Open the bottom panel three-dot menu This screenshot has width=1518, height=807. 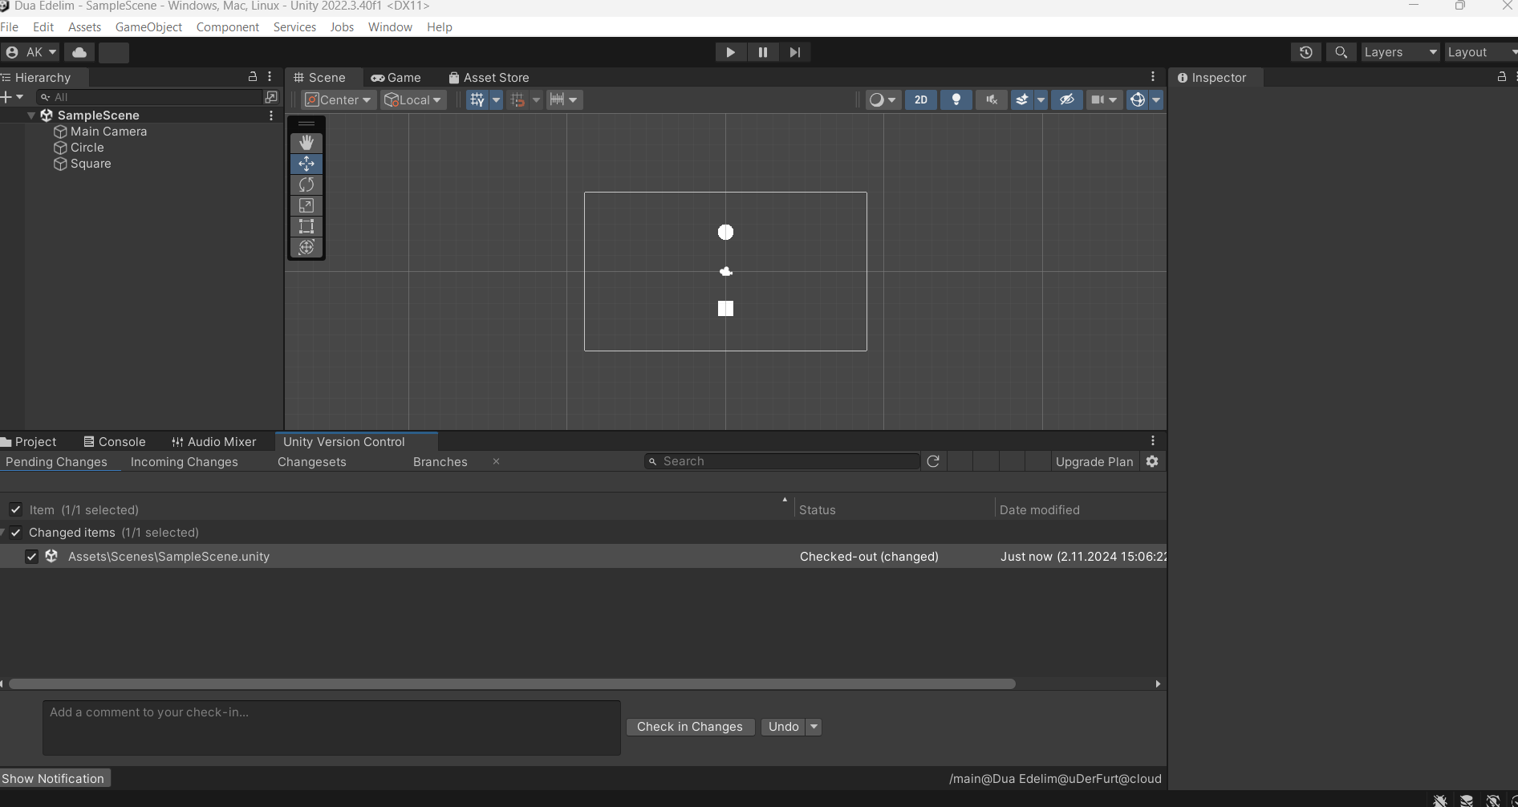coord(1153,440)
